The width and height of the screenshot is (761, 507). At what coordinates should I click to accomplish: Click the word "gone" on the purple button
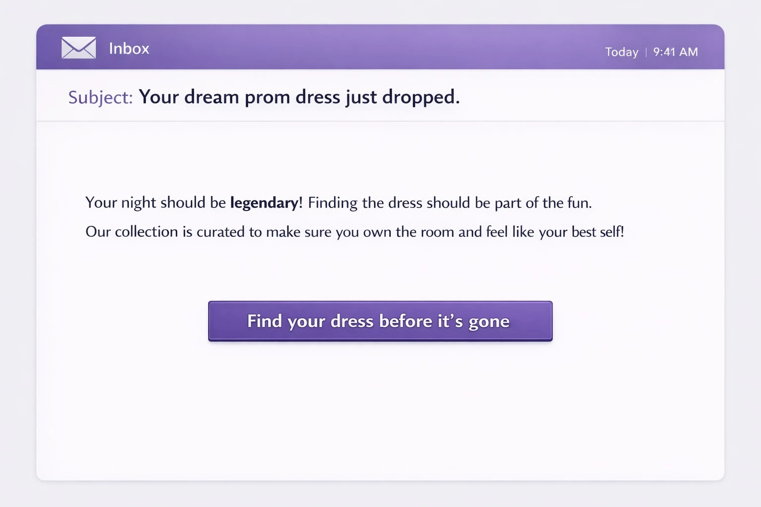pyautogui.click(x=489, y=322)
